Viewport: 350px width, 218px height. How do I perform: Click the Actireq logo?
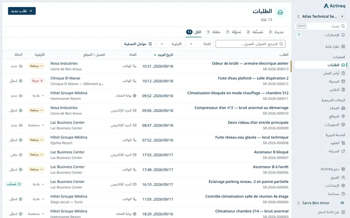pos(334,6)
